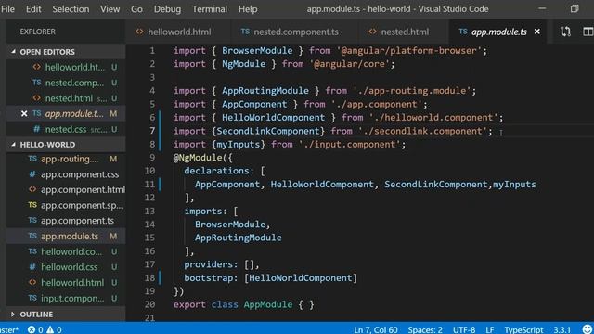Open input.compon... file in explorer
The width and height of the screenshot is (594, 334).
point(66,298)
